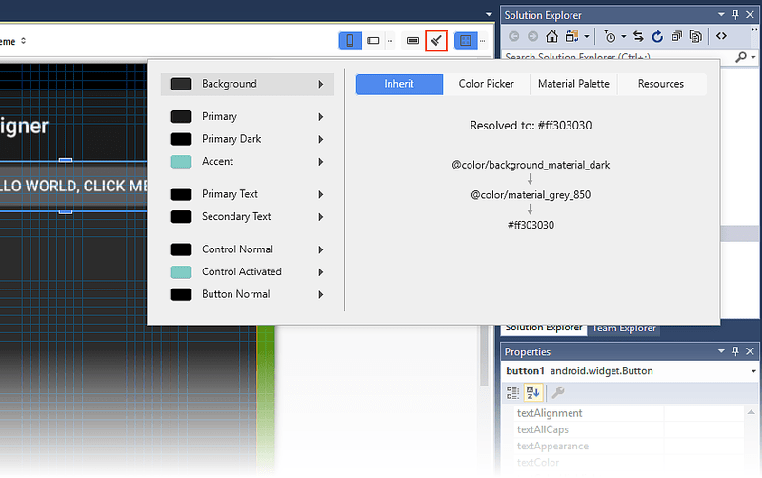
Task: Click the Background color swatch
Action: (x=181, y=84)
